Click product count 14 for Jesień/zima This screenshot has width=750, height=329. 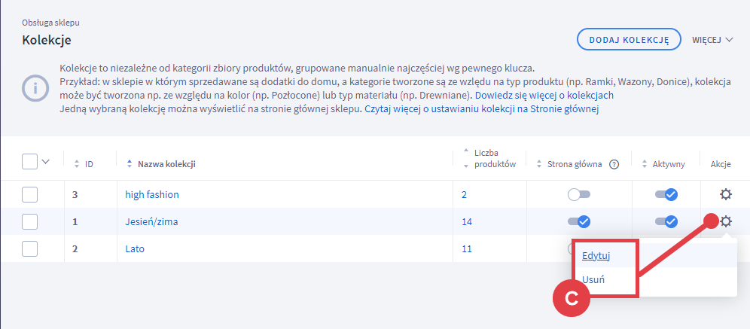[467, 221]
